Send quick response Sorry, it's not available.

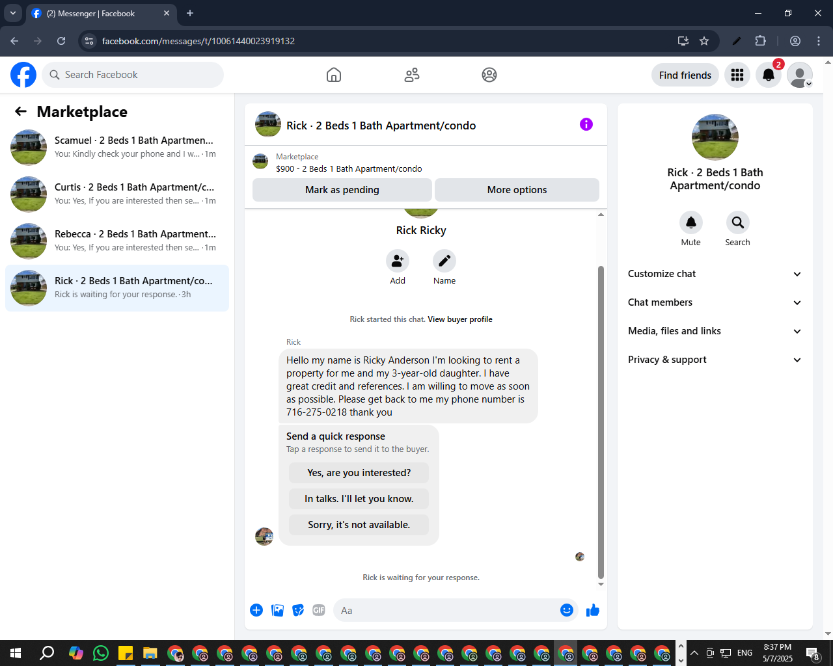[x=359, y=525]
